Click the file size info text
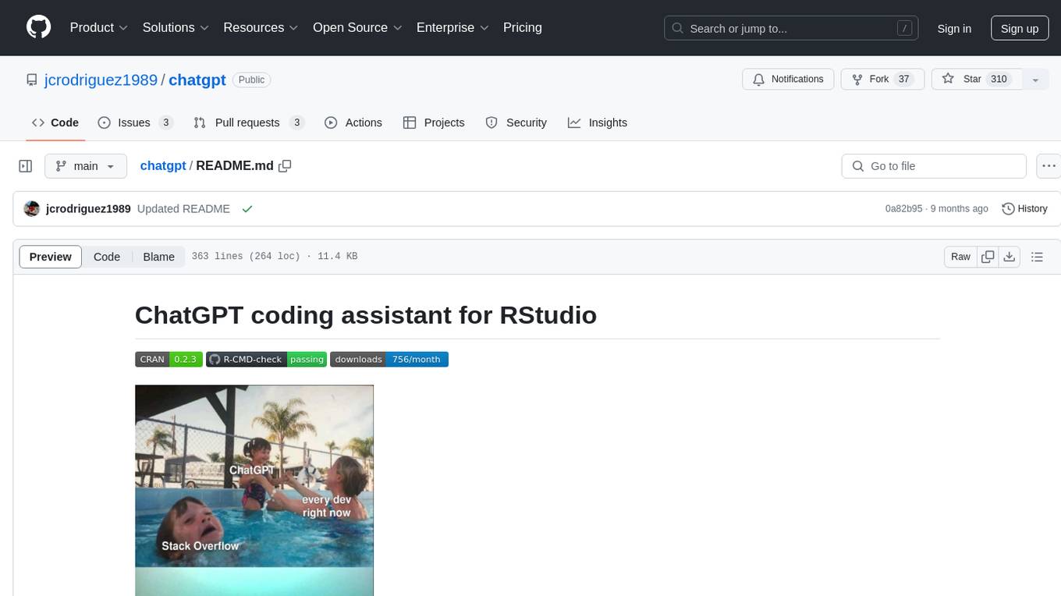1061x596 pixels. pyautogui.click(x=275, y=257)
